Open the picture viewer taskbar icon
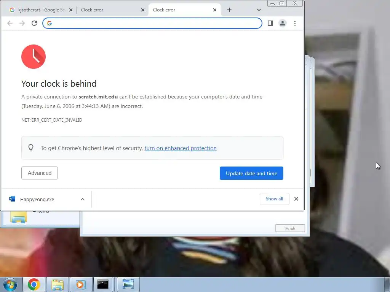This screenshot has height=292, width=390. 128,284
